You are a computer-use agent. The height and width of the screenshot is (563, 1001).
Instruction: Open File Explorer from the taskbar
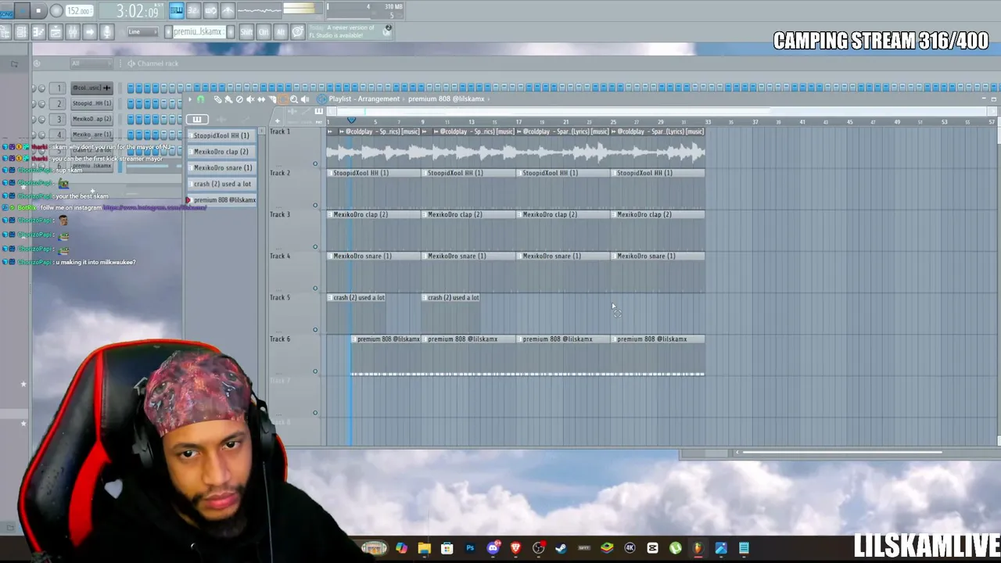click(424, 548)
